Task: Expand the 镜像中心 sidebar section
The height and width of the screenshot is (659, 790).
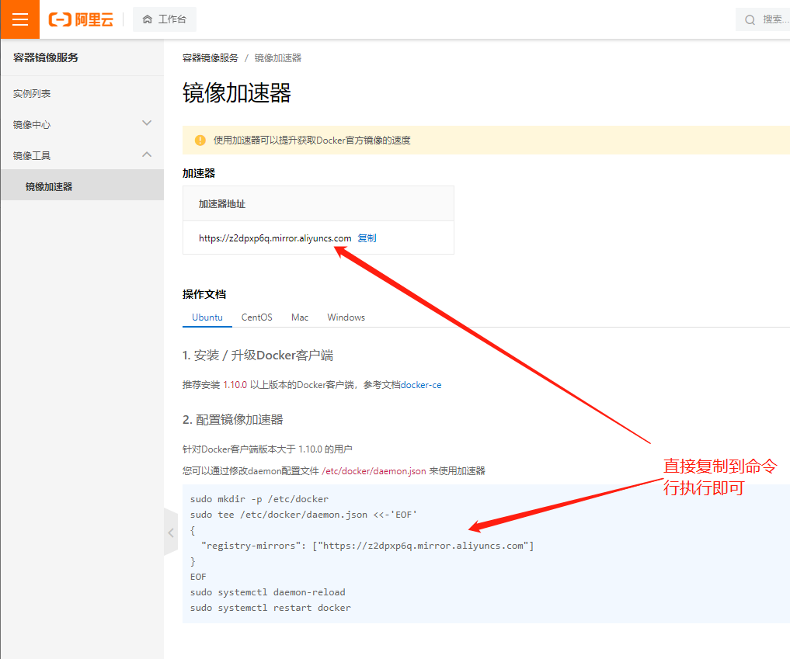Action: [x=82, y=124]
